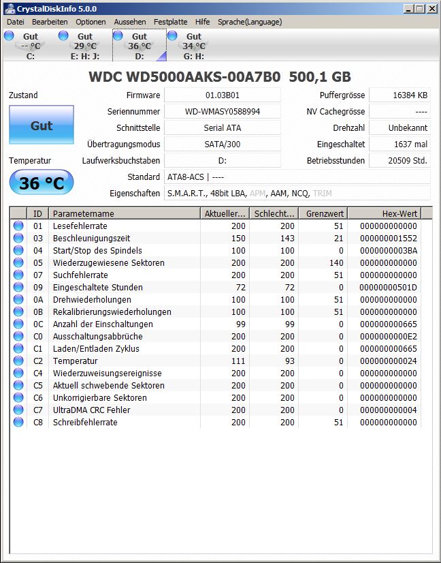
Task: Click the Laufwerksbuchstaben field D:
Action: point(223,160)
